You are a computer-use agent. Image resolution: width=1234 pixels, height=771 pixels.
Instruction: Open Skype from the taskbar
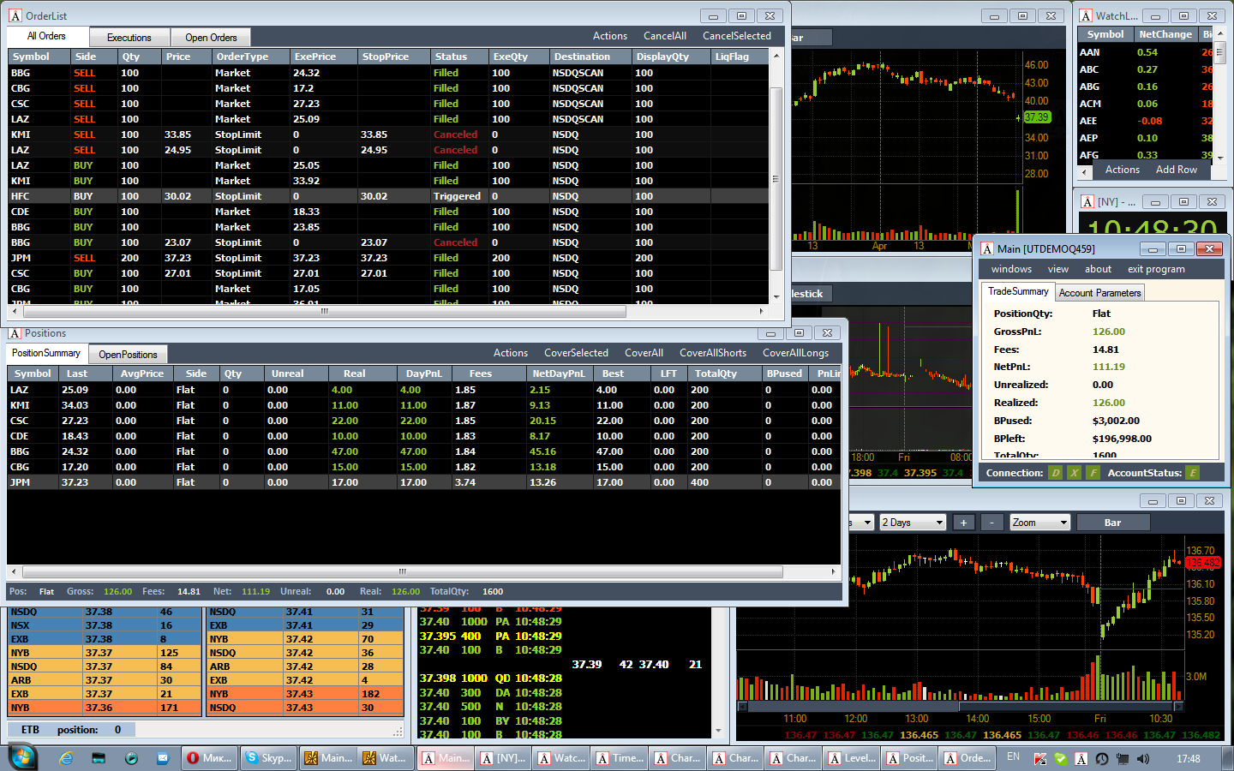268,758
